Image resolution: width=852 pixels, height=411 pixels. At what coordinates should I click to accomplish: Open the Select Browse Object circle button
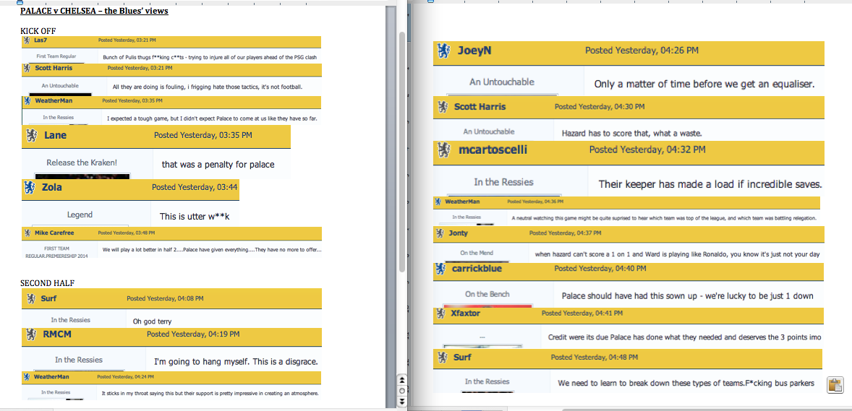tap(401, 390)
